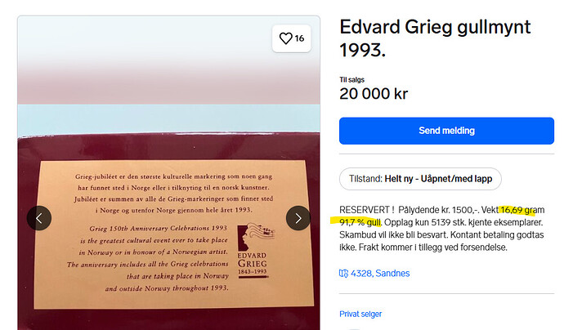Click the favorites count 16

click(299, 38)
